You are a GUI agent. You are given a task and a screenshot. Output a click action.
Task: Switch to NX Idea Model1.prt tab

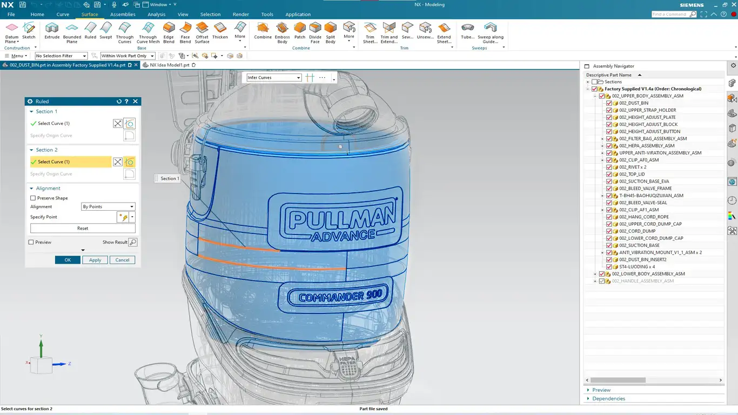point(169,65)
